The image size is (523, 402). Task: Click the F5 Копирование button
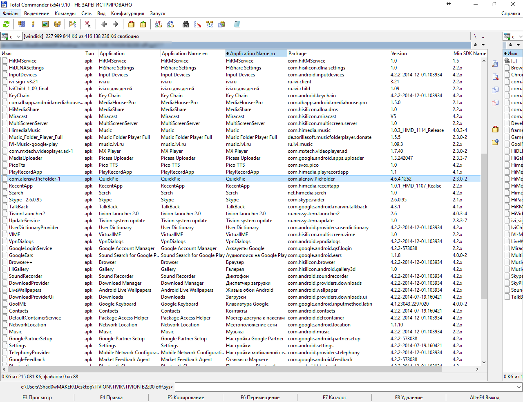[x=186, y=398]
